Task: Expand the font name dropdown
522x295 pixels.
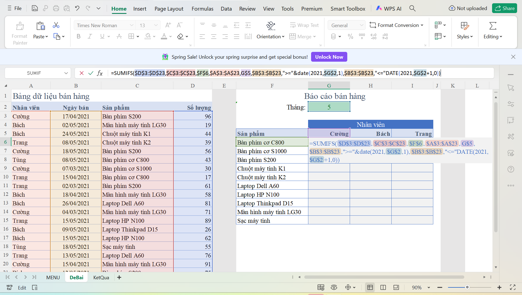Action: [132, 25]
